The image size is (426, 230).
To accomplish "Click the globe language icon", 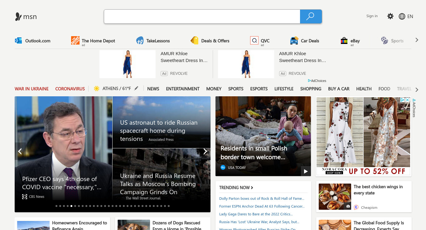I will click(402, 17).
